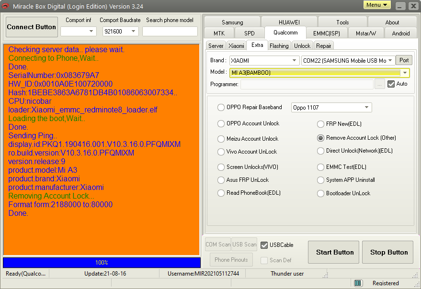Open the Server sub-tab
421x289 pixels.
[x=216, y=46]
